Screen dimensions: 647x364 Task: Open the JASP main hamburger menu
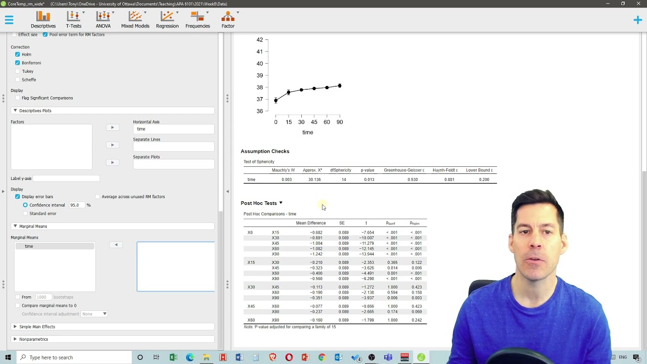[x=9, y=20]
